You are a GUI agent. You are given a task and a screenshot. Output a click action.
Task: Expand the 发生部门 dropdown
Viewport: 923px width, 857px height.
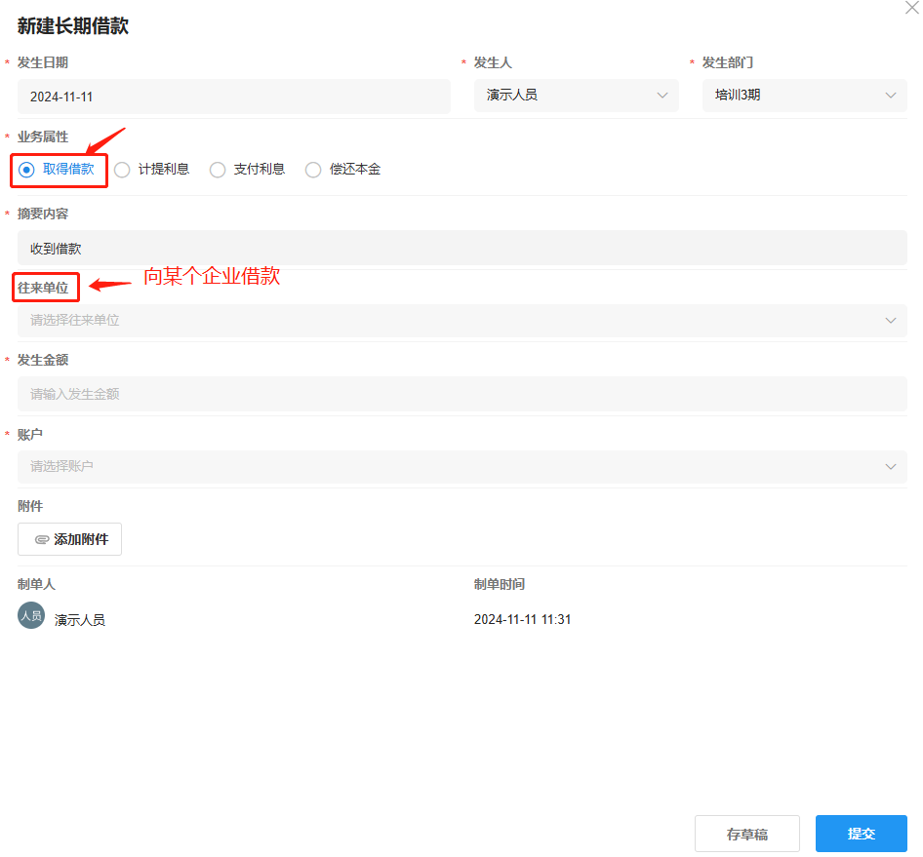pos(804,96)
